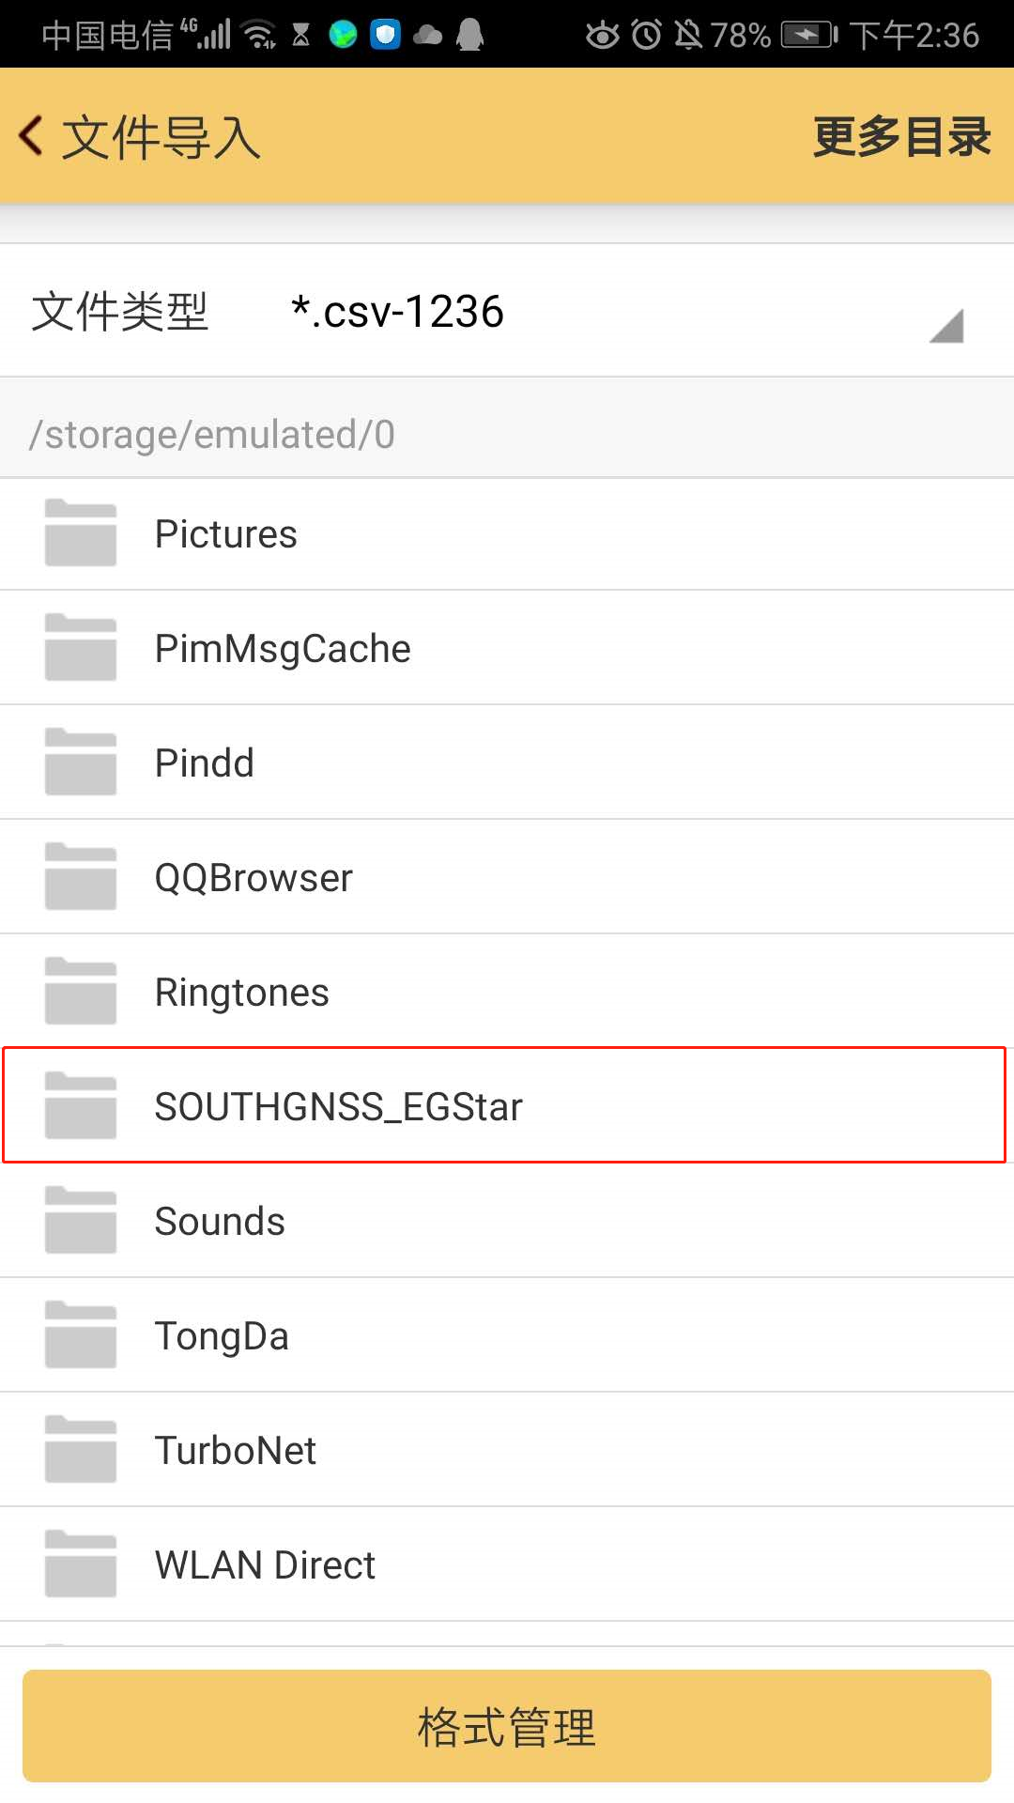1014x1803 pixels.
Task: Tap the /storage/emulated/0 path bar
Action: click(212, 435)
